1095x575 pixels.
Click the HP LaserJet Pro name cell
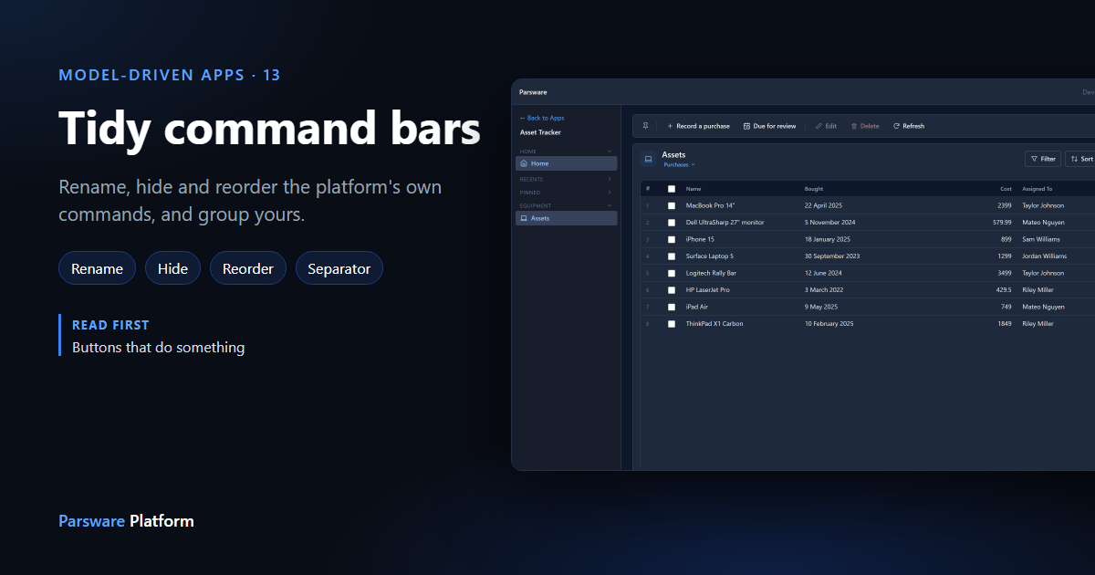click(x=708, y=290)
